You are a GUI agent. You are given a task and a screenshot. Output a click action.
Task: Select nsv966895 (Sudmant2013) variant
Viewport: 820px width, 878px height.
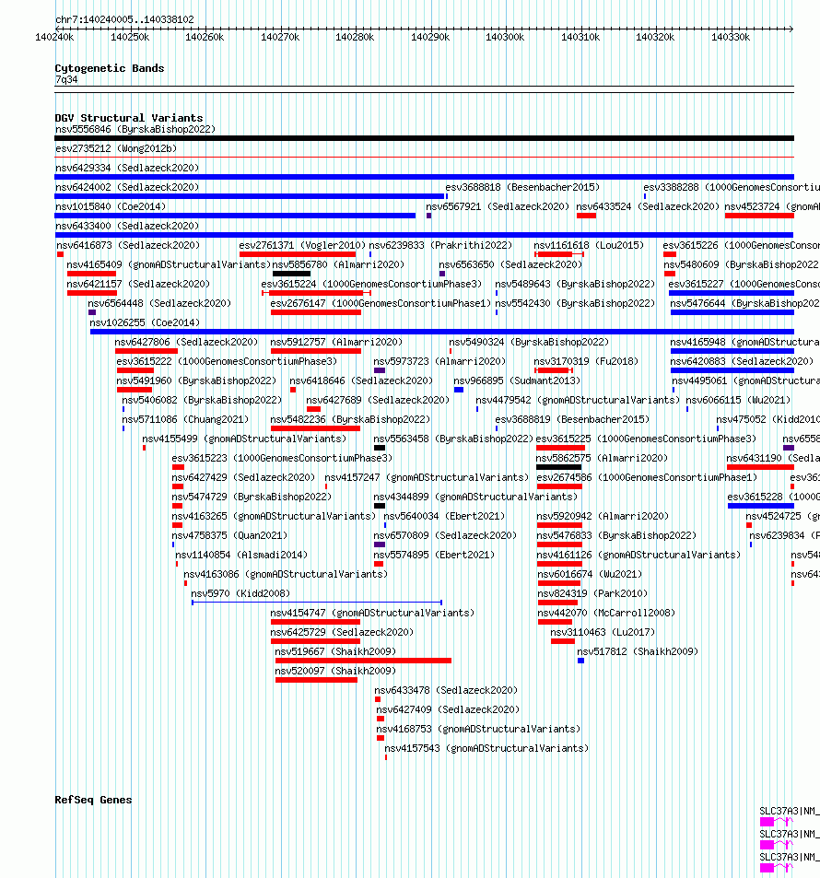point(517,380)
